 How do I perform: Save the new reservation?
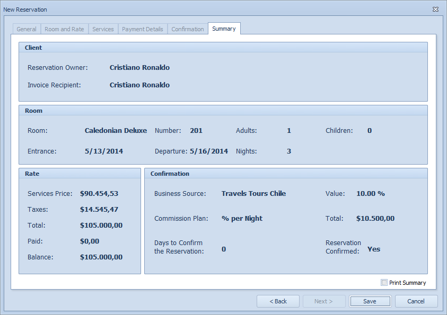[370, 301]
